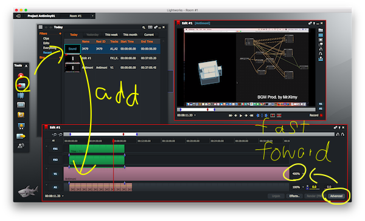365x221 pixels.
Task: Click the shark logo icon
Action: coord(28,191)
